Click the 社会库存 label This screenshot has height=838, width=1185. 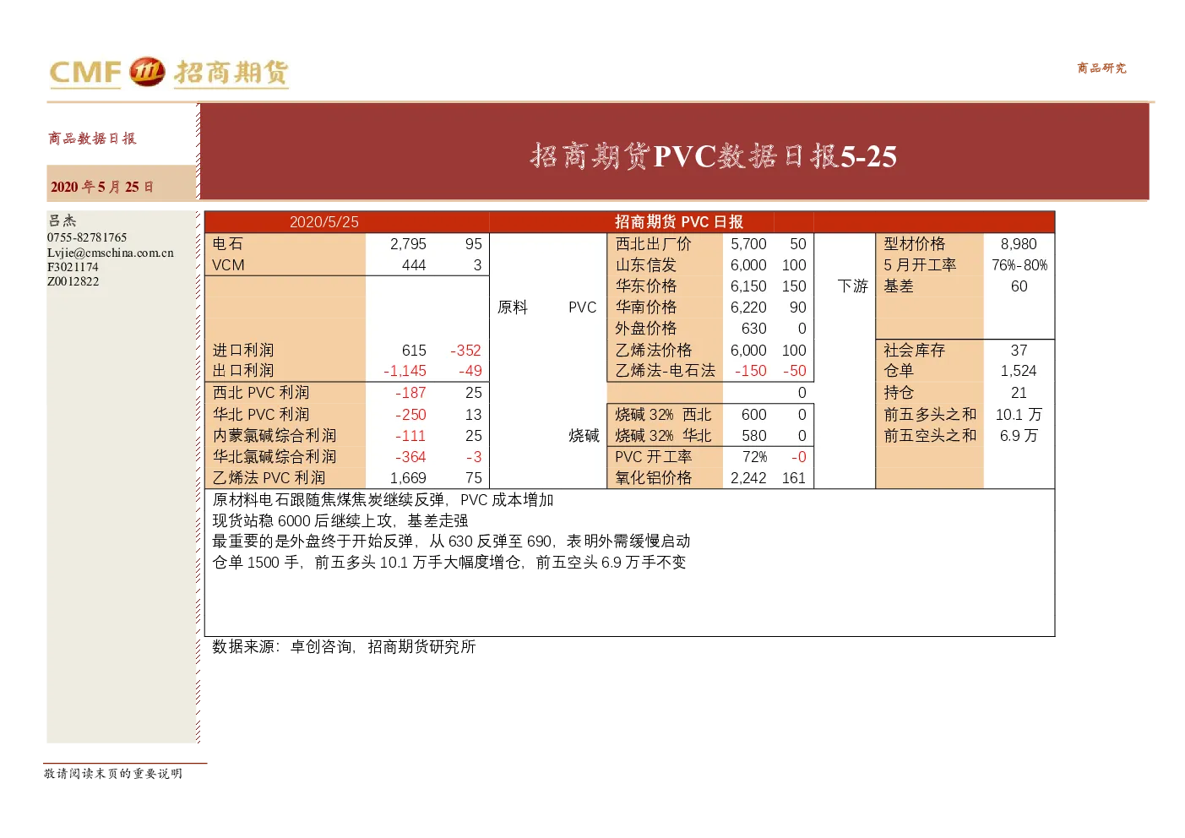[x=915, y=350]
